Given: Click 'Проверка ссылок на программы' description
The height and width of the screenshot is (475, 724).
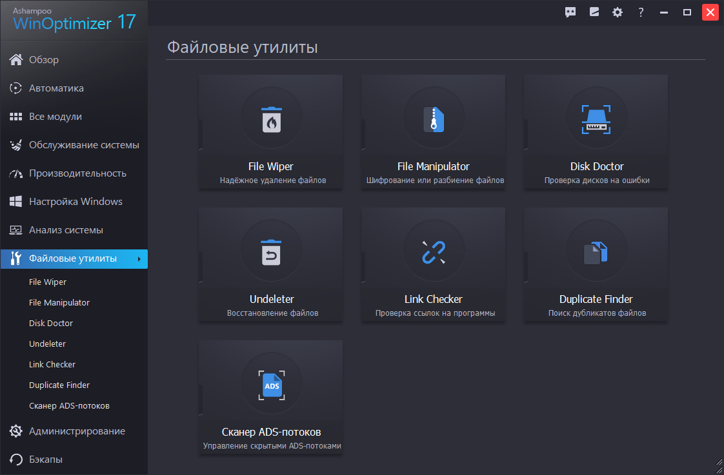Looking at the screenshot, I should point(435,313).
